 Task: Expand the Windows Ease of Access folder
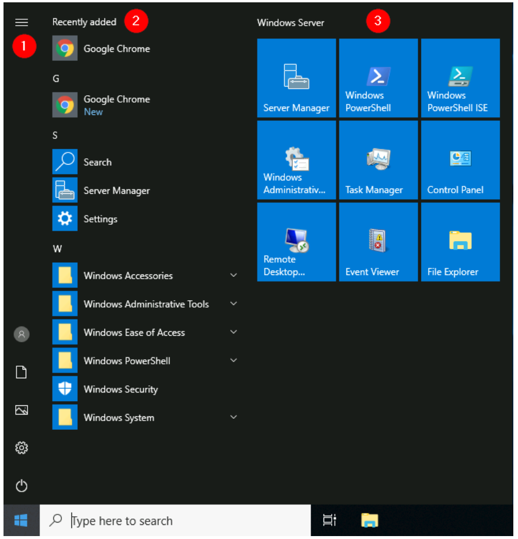(134, 332)
